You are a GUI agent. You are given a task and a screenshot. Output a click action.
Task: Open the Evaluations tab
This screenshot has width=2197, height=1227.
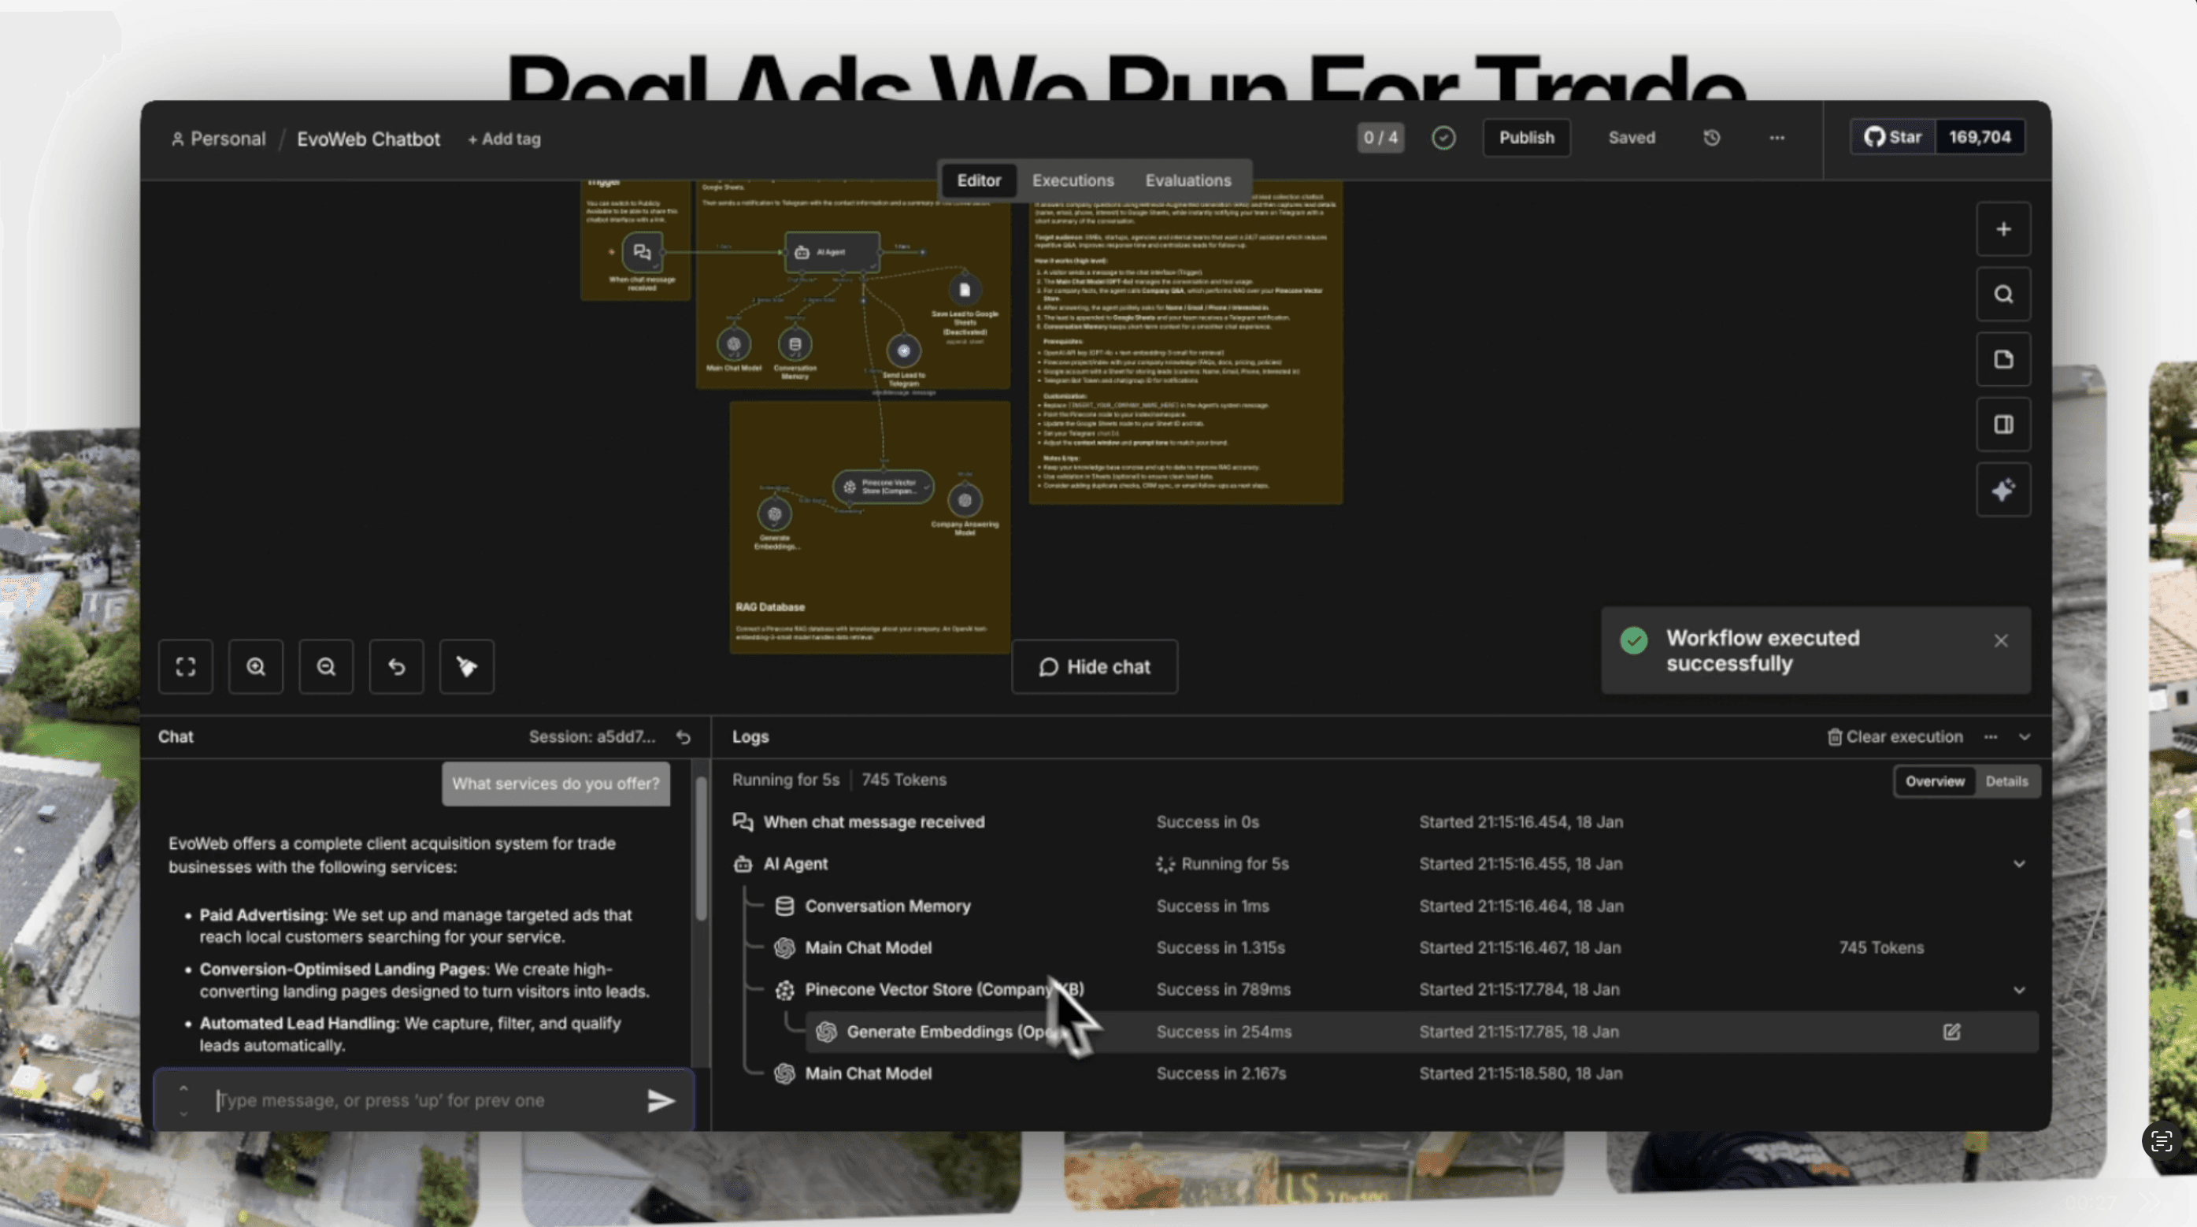1187,180
